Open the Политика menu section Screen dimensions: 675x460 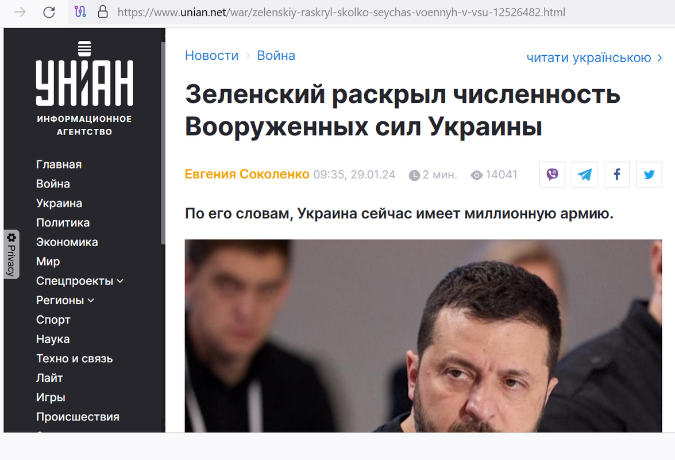tap(63, 223)
